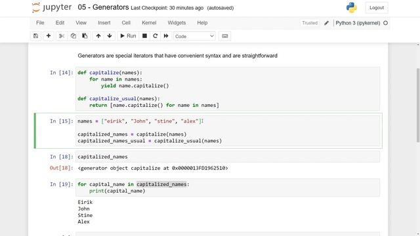Click the In [15] prompt label
Image resolution: width=420 pixels, height=236 pixels.
click(x=61, y=121)
